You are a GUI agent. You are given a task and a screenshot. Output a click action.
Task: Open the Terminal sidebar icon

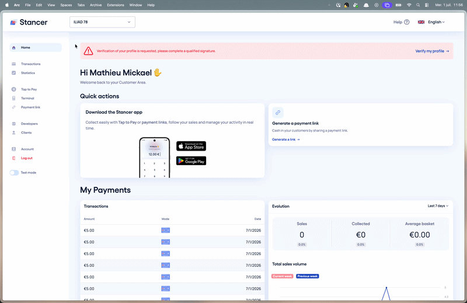(x=13, y=98)
